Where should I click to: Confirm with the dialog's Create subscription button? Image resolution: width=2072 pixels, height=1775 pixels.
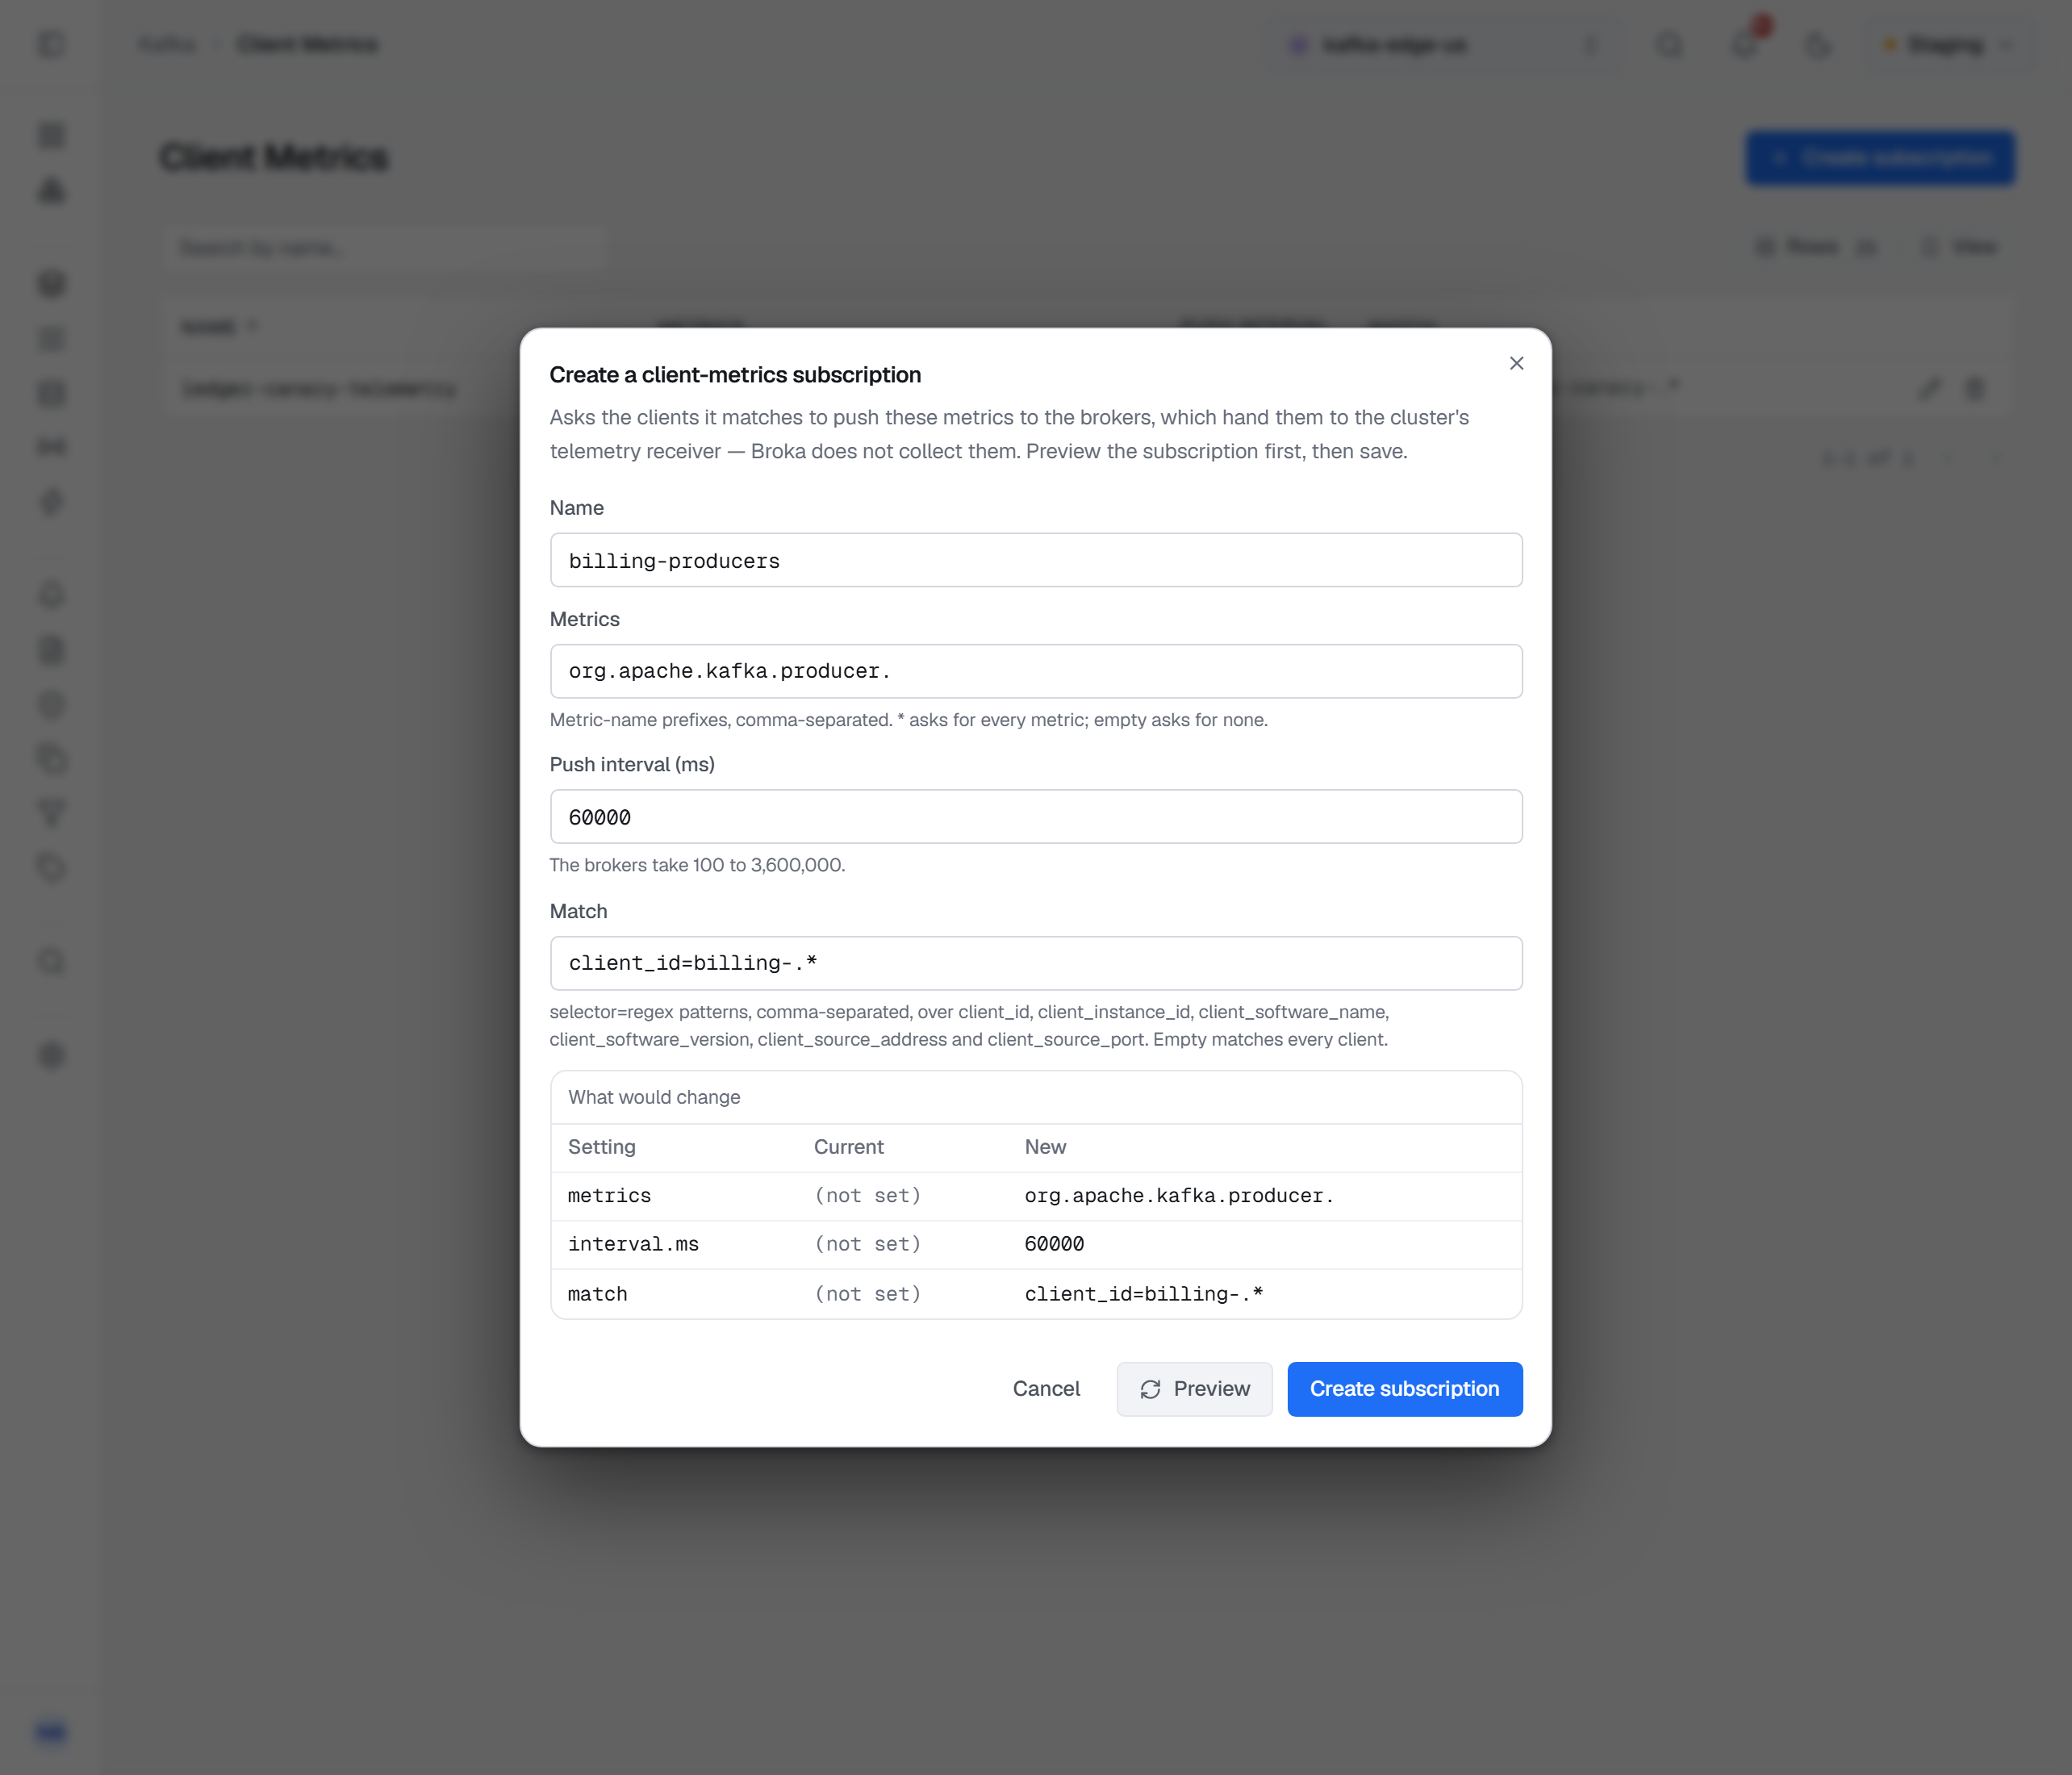point(1405,1389)
